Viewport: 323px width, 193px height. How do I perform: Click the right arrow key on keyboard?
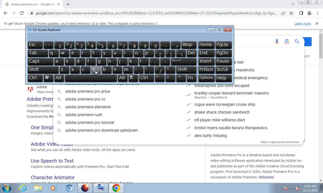coord(181,78)
